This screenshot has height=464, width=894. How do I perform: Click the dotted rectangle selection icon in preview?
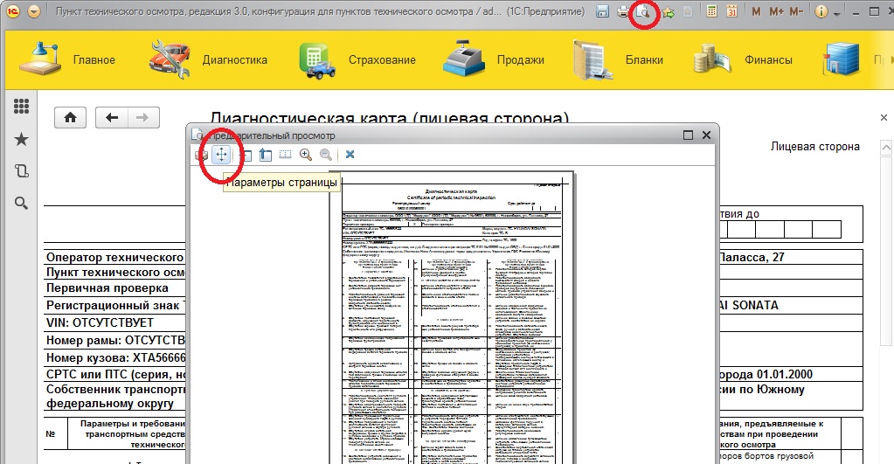(x=285, y=155)
